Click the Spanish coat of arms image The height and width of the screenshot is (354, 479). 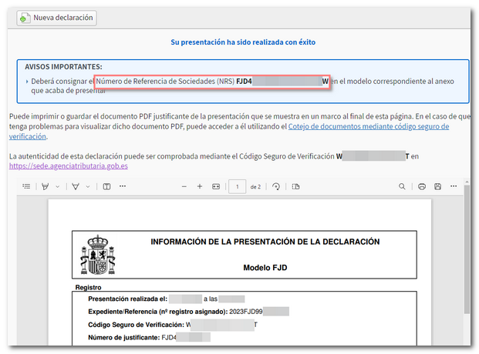tap(98, 255)
